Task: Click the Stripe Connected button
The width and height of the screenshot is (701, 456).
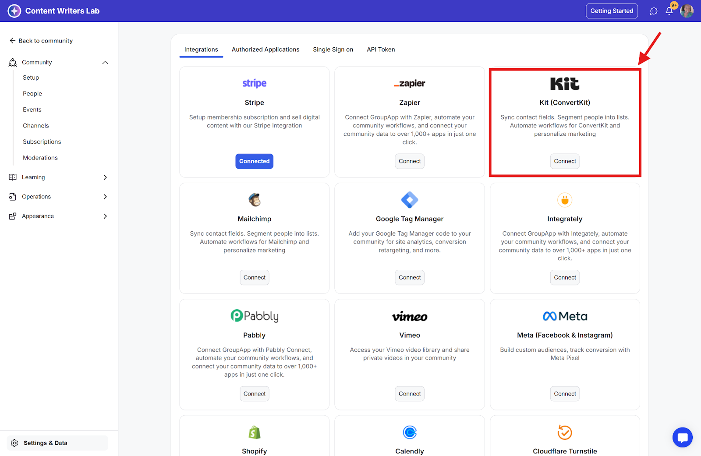Action: click(255, 161)
